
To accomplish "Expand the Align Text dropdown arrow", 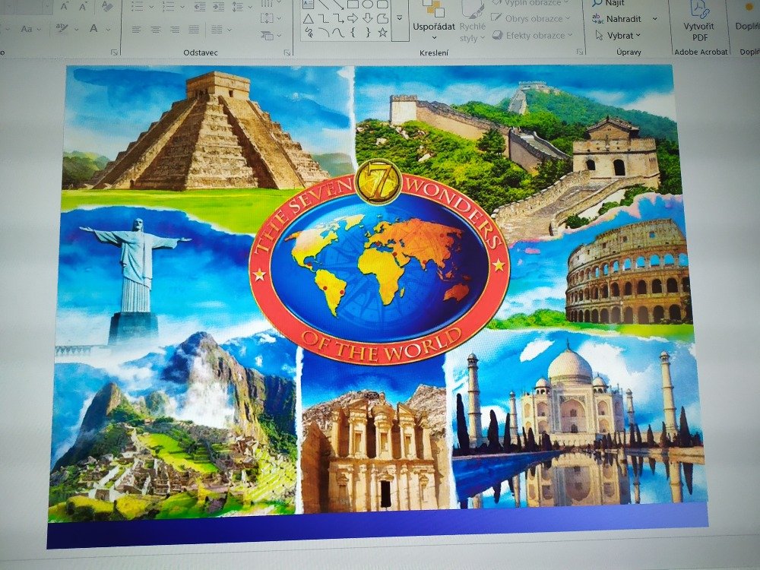I will pyautogui.click(x=279, y=19).
